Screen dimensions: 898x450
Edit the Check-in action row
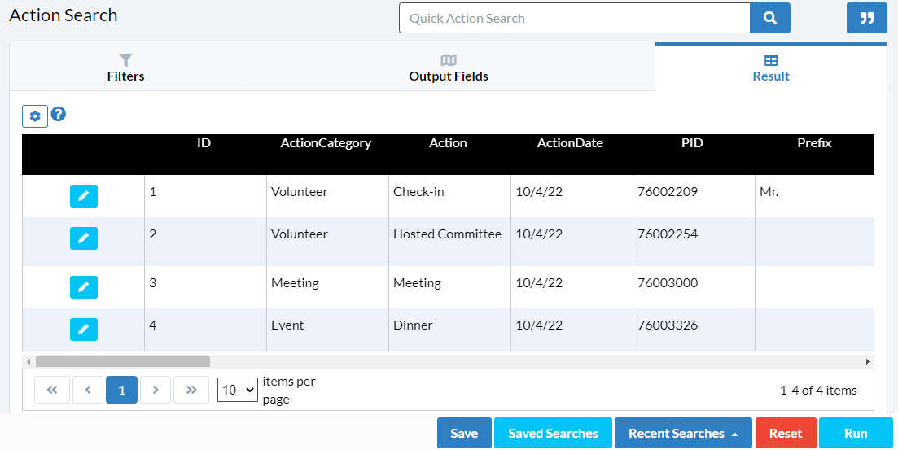pyautogui.click(x=84, y=196)
